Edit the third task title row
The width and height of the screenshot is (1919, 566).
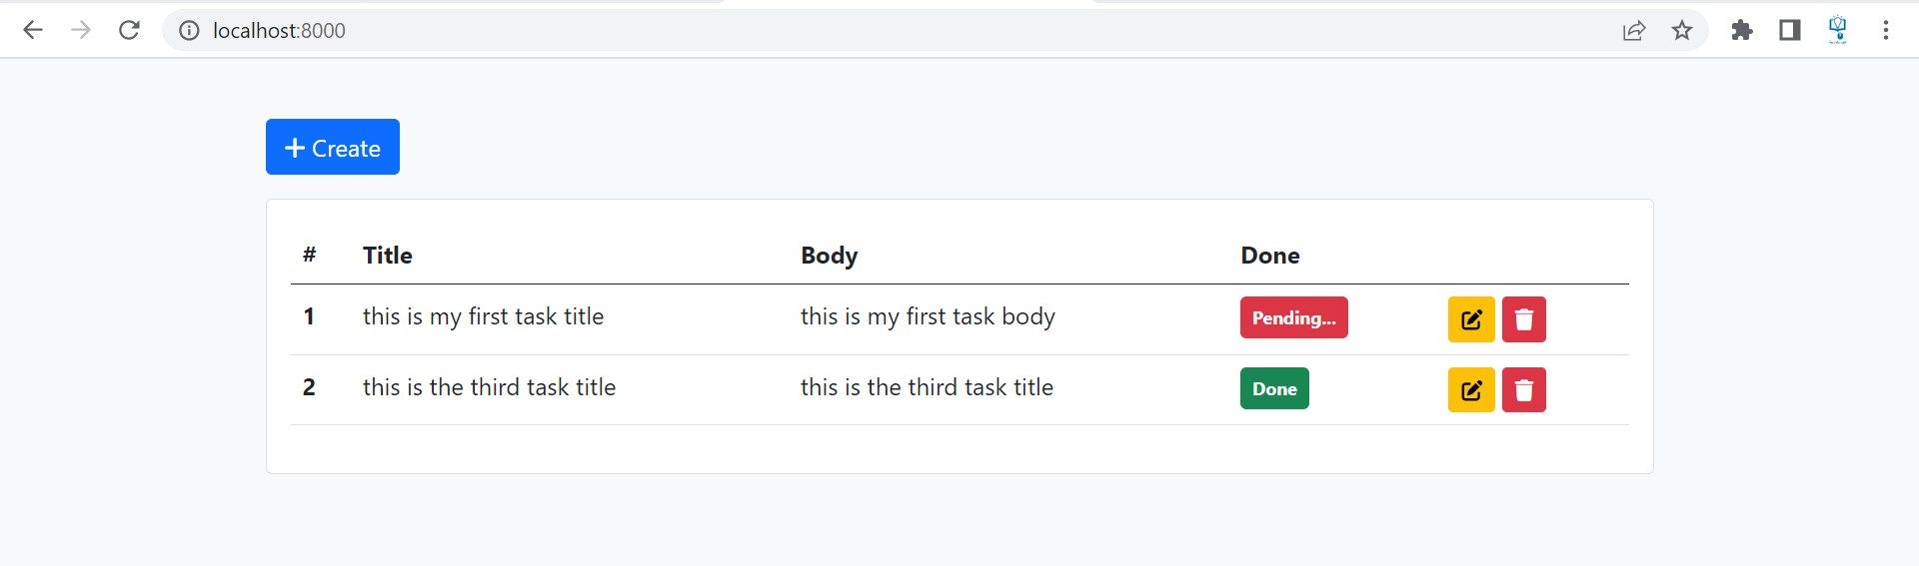point(1471,390)
